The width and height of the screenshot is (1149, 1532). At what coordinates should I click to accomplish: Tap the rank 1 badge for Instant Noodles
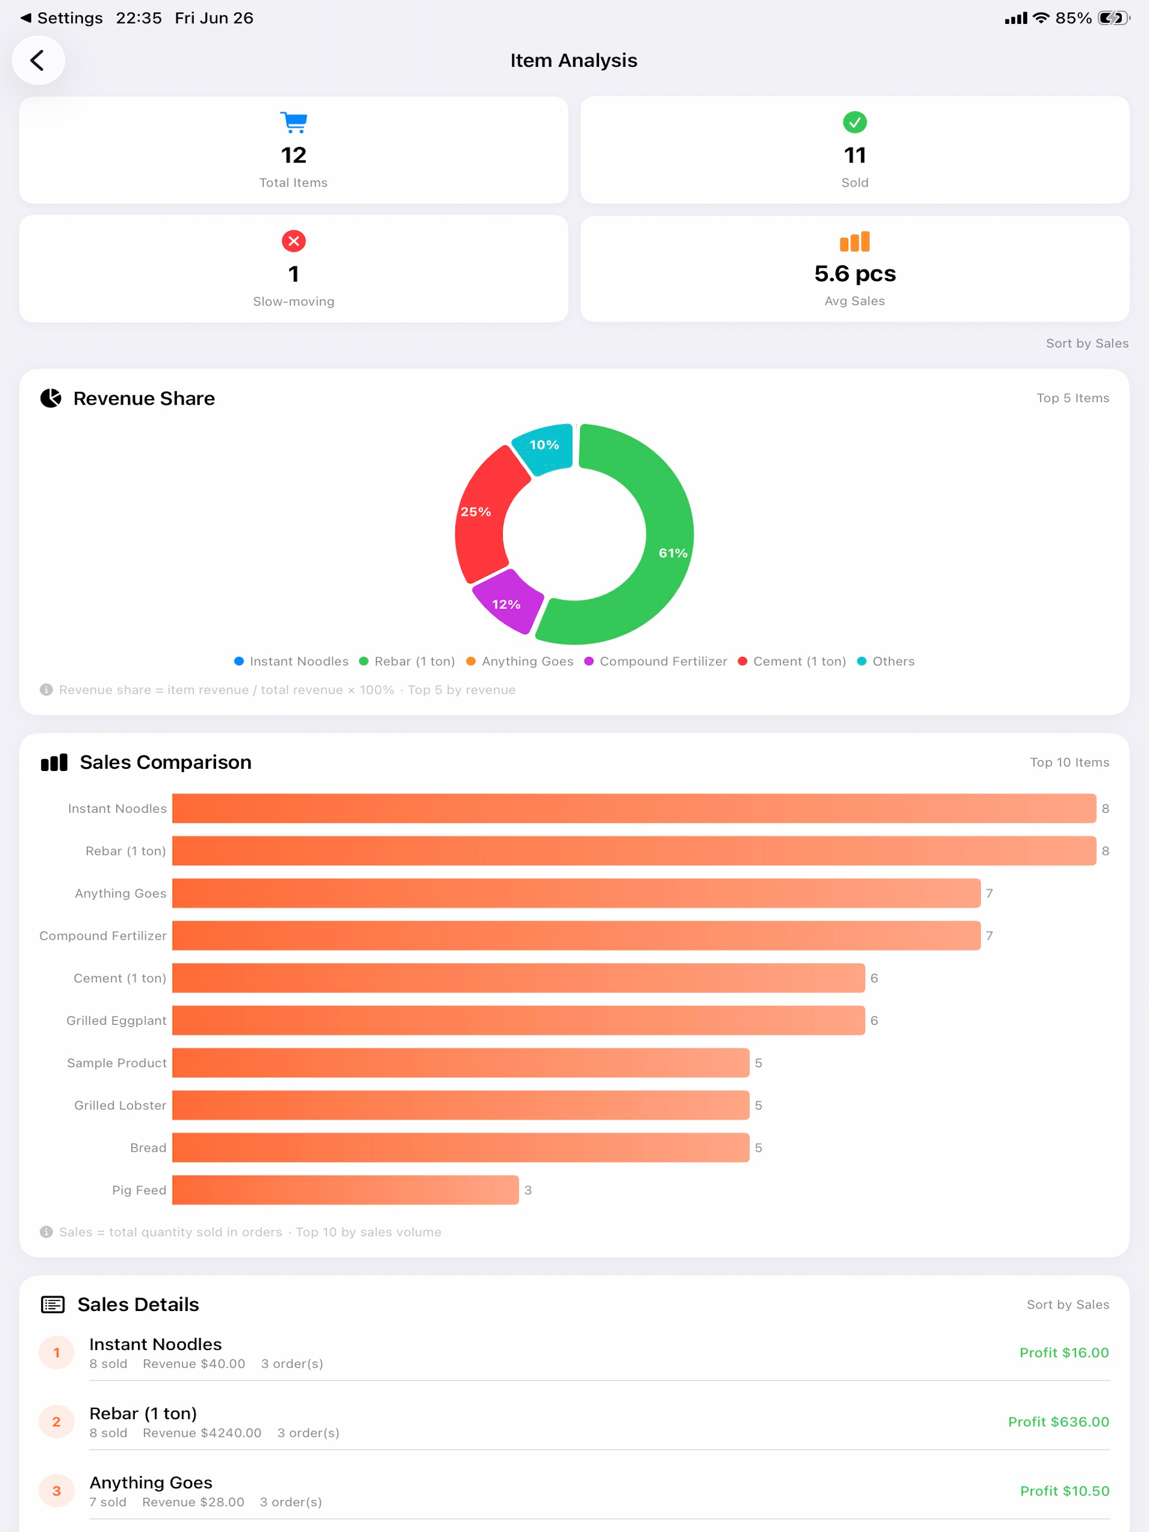pyautogui.click(x=57, y=1353)
